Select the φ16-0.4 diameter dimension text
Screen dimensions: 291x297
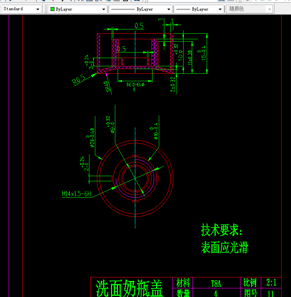pyautogui.click(x=154, y=131)
